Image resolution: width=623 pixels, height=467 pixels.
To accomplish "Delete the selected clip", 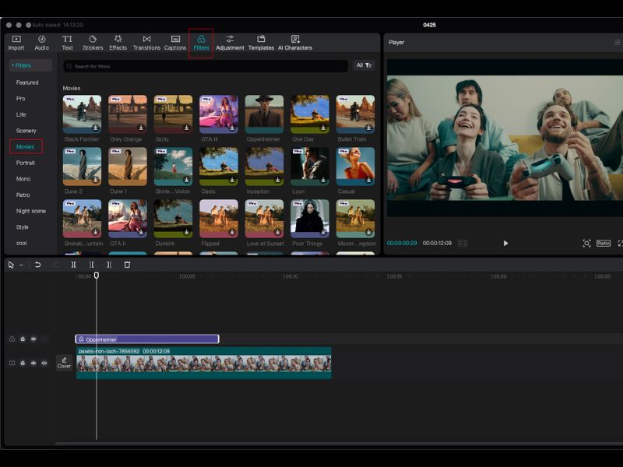I will [x=127, y=265].
